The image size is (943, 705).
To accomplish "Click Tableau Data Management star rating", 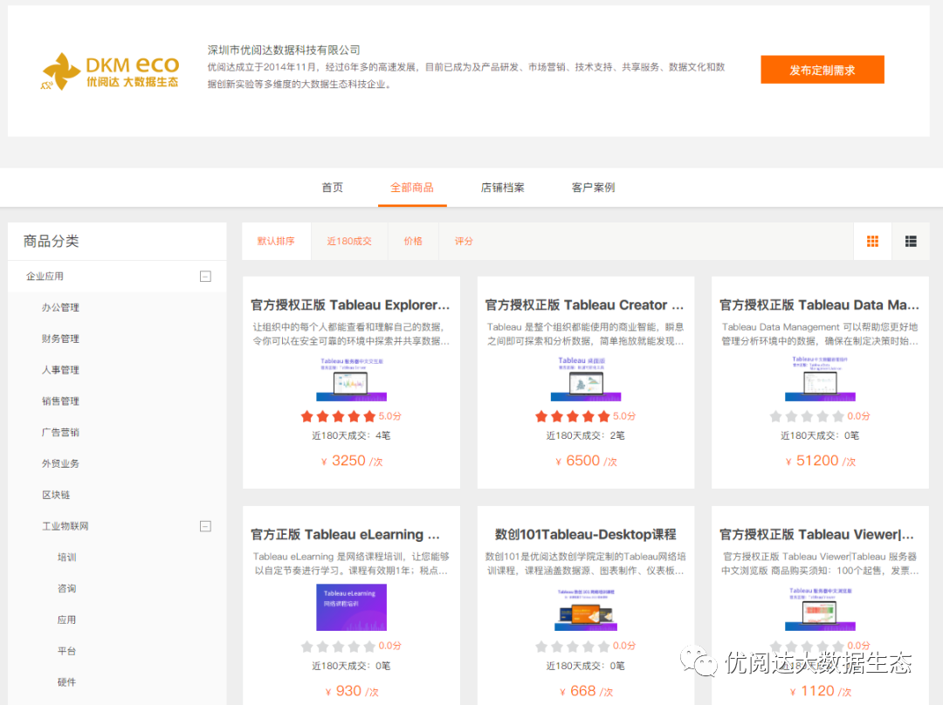I will [807, 416].
